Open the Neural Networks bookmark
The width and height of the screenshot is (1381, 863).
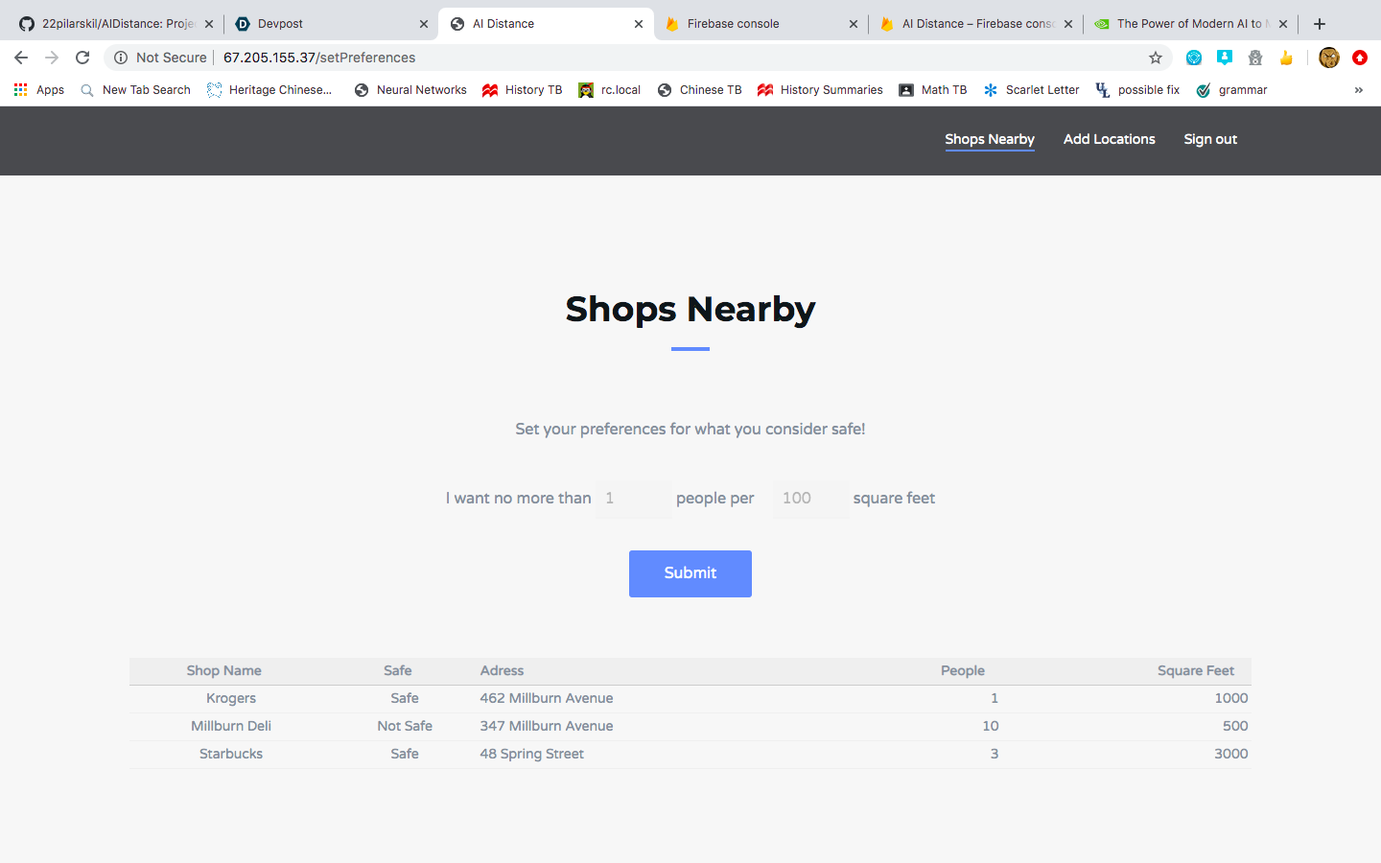tap(410, 90)
